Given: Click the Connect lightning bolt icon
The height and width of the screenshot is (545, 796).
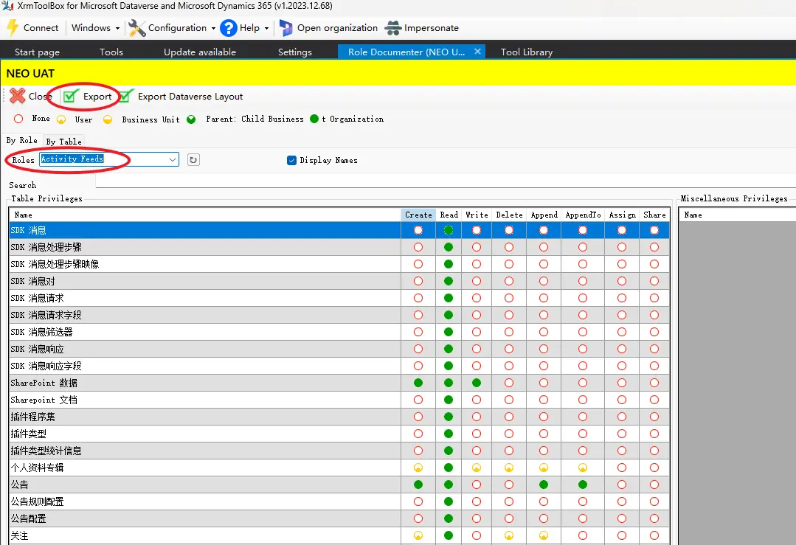Looking at the screenshot, I should tap(13, 28).
